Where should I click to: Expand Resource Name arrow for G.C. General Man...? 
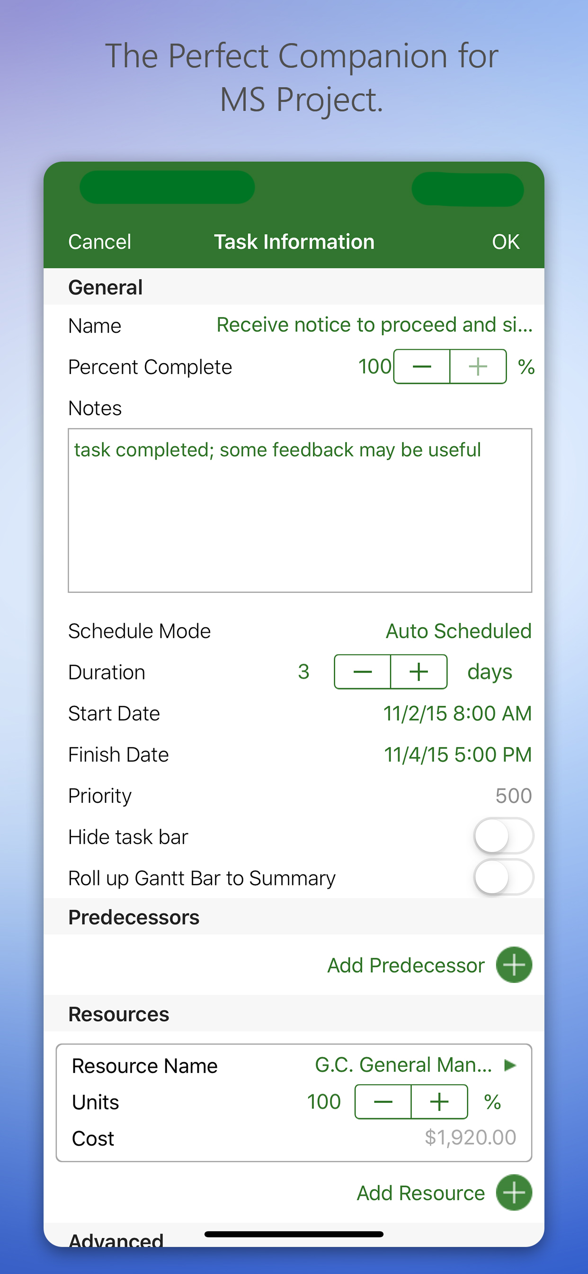click(510, 1065)
